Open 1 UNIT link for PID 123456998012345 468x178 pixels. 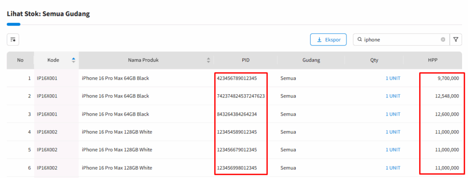tap(393, 168)
